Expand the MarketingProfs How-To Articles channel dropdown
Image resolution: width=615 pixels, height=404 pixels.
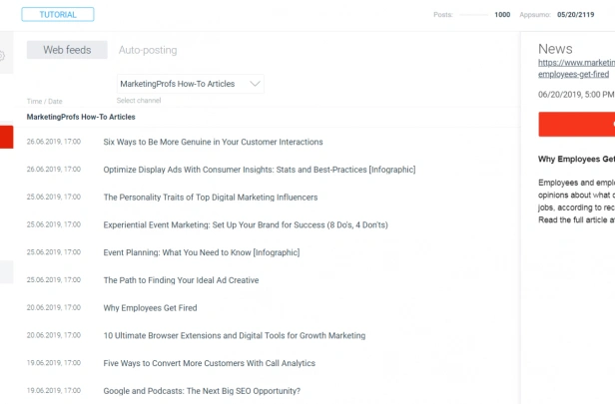tap(191, 84)
